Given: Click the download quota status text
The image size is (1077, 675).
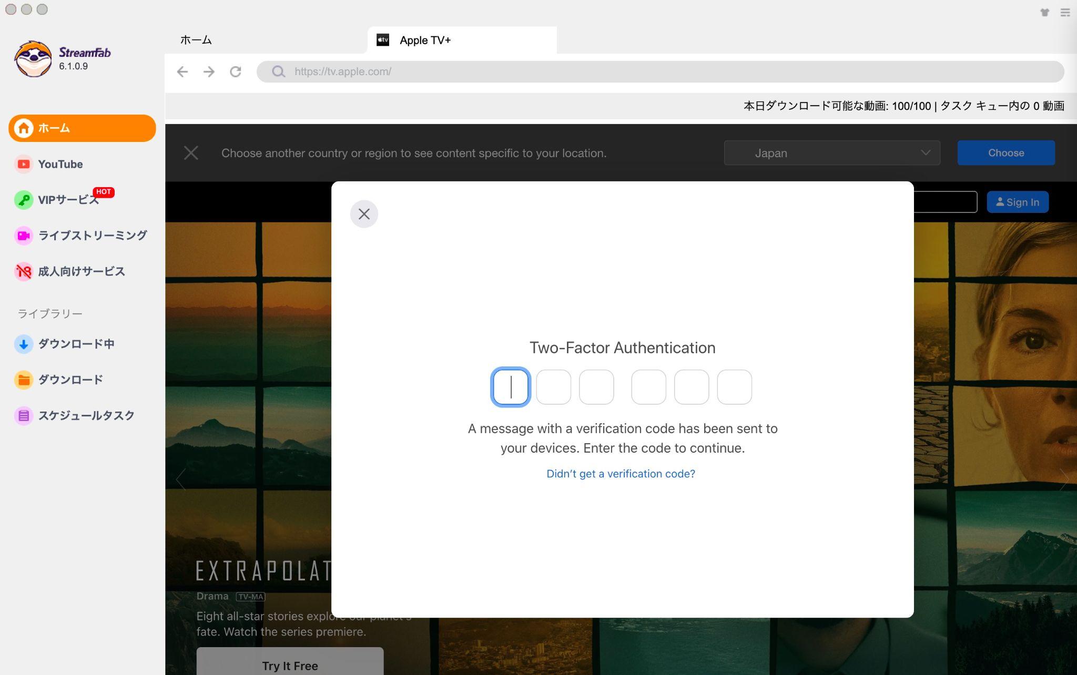Looking at the screenshot, I should point(904,106).
